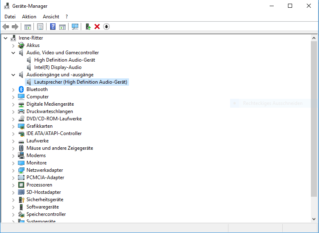
Task: Select Intel(R) Display-Audio device
Action: (x=58, y=67)
